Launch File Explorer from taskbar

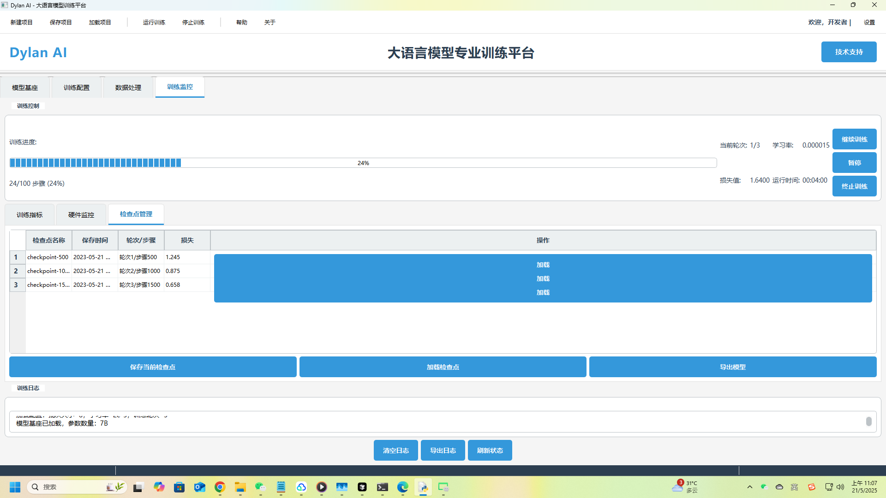tap(240, 487)
